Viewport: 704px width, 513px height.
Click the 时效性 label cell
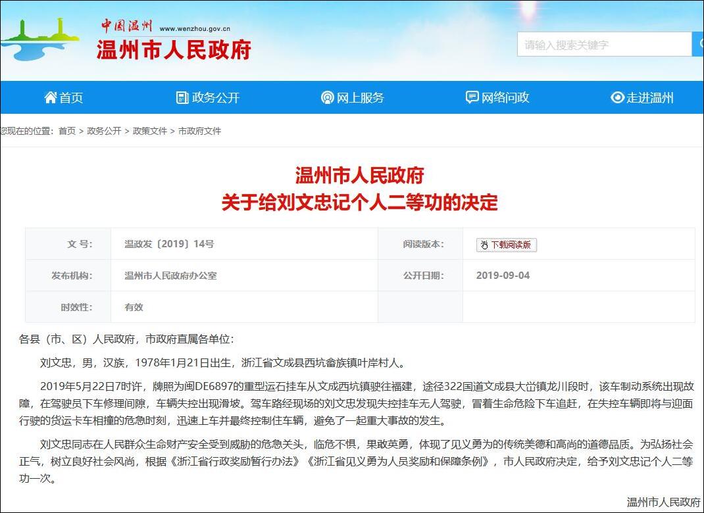(x=68, y=307)
